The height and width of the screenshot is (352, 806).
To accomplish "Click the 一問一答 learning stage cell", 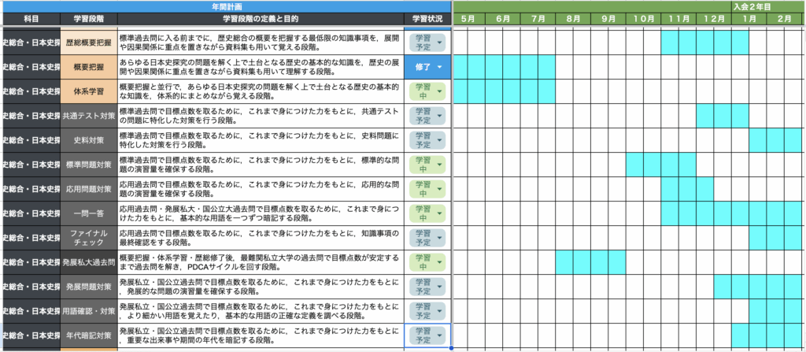I will click(89, 213).
